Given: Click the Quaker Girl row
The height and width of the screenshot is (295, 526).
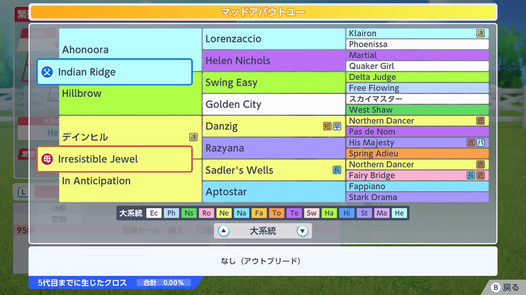Looking at the screenshot, I should pos(417,66).
